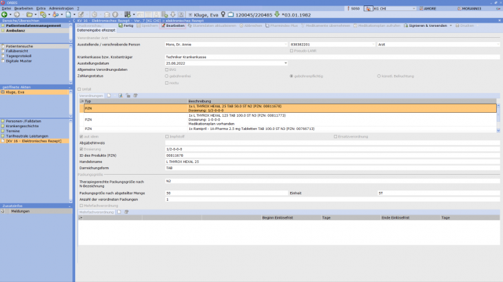Open the Extra menu

[41, 8]
